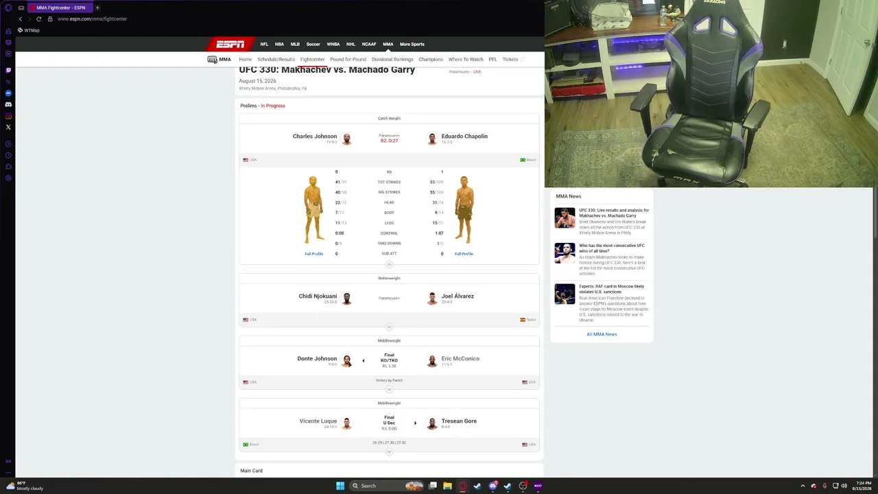Select the NFL menu item
The width and height of the screenshot is (878, 494).
click(264, 44)
